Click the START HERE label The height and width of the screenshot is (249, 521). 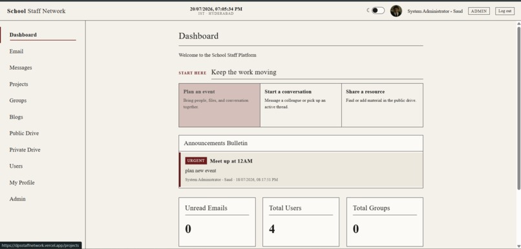(x=193, y=73)
